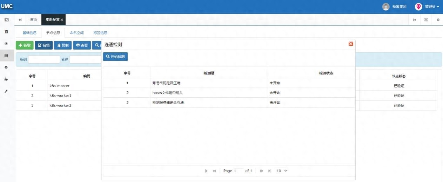Click the 检测项 column header
This screenshot has height=182, width=443.
point(209,73)
